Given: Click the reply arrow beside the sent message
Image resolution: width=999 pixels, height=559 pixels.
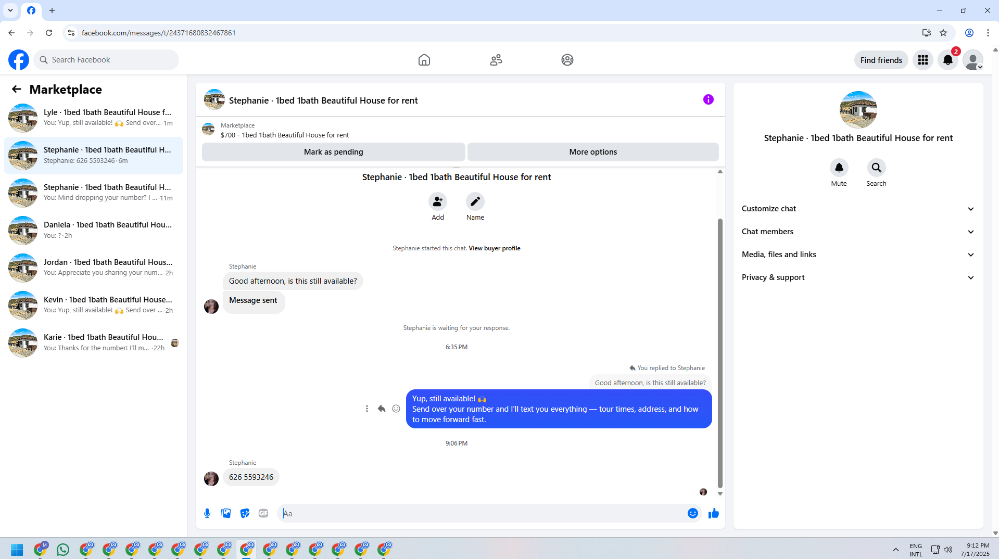Looking at the screenshot, I should pos(382,409).
